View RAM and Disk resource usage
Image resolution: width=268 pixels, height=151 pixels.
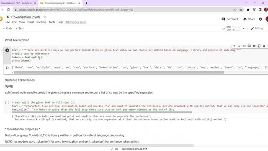click(233, 29)
